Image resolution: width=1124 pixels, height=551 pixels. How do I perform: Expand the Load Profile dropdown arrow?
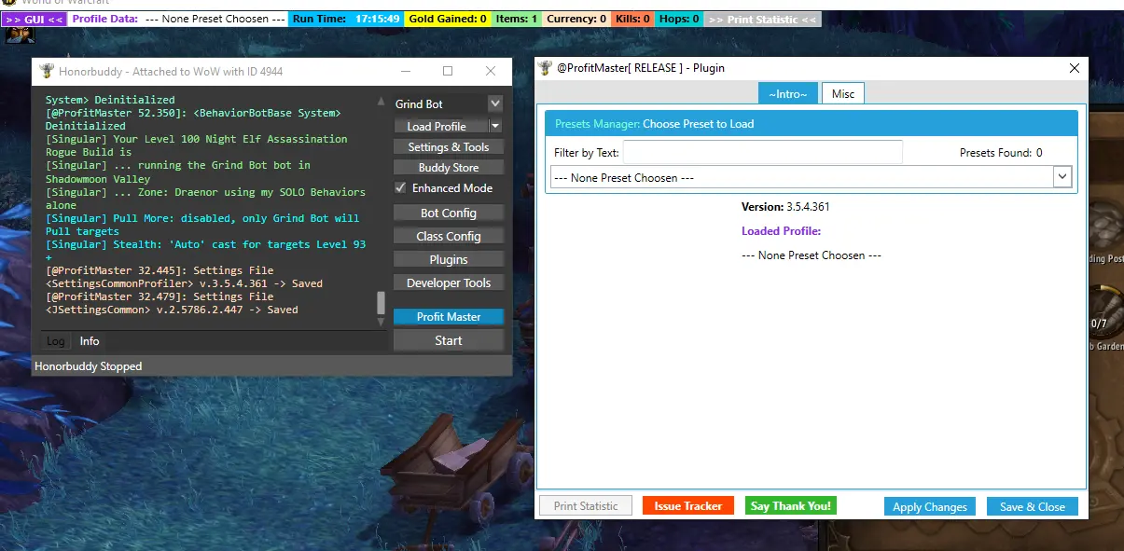click(495, 126)
